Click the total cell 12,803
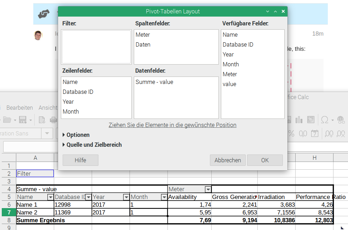 click(314, 220)
